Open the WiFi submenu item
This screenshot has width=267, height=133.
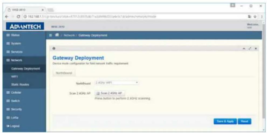pos(15,76)
